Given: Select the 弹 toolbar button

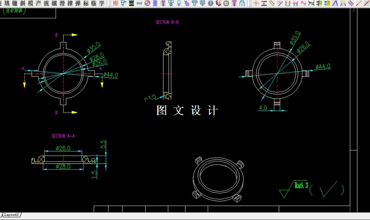Looking at the screenshot, I should pos(78,3).
